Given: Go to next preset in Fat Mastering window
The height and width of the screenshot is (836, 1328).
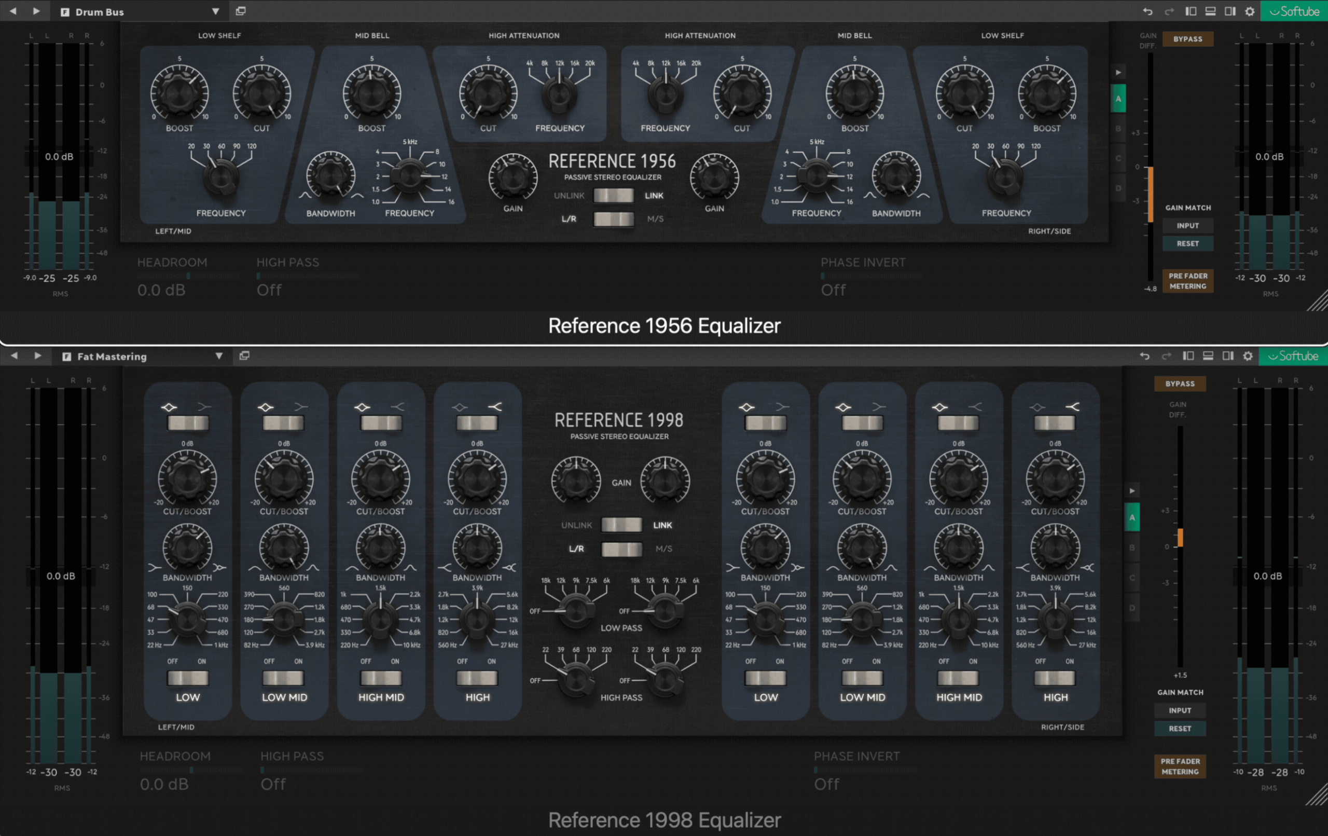Looking at the screenshot, I should point(37,356).
